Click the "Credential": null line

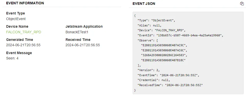point(154,80)
